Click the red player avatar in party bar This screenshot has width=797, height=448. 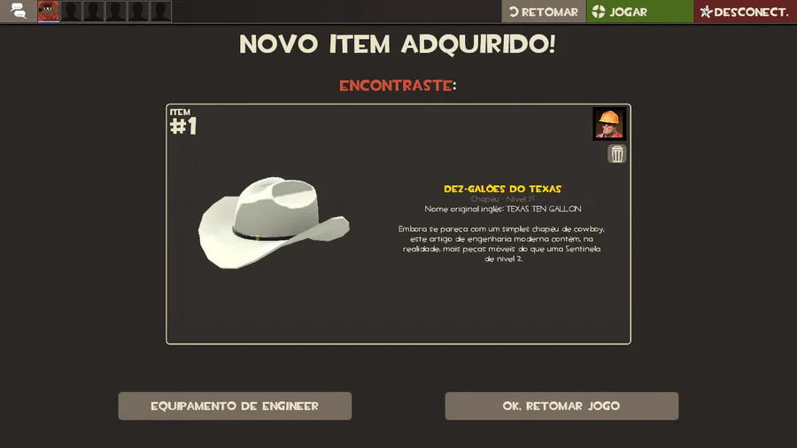(49, 12)
